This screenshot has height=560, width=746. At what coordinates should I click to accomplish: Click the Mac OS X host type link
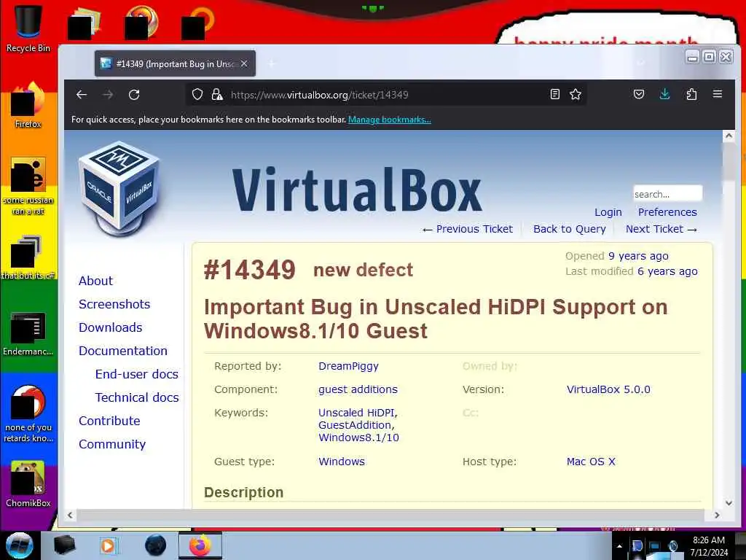tap(591, 462)
